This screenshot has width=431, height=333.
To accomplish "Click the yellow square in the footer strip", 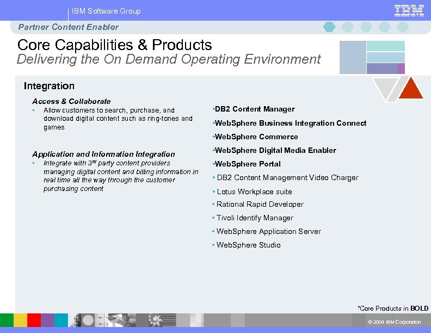I will pos(20,320).
